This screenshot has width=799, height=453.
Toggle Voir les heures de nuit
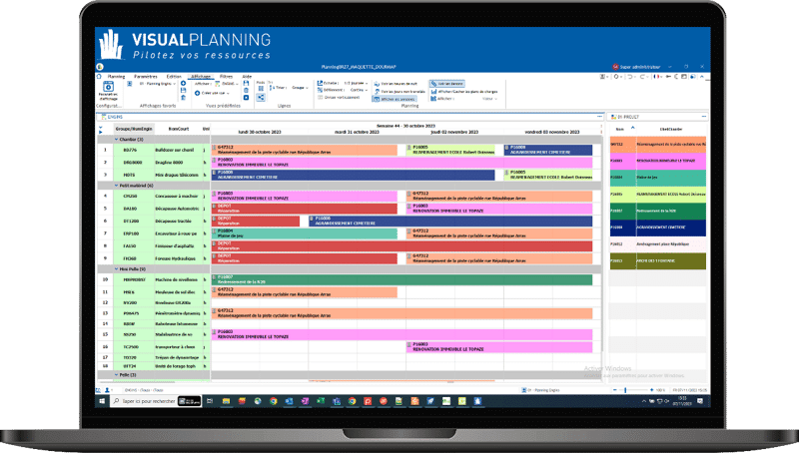tap(396, 84)
